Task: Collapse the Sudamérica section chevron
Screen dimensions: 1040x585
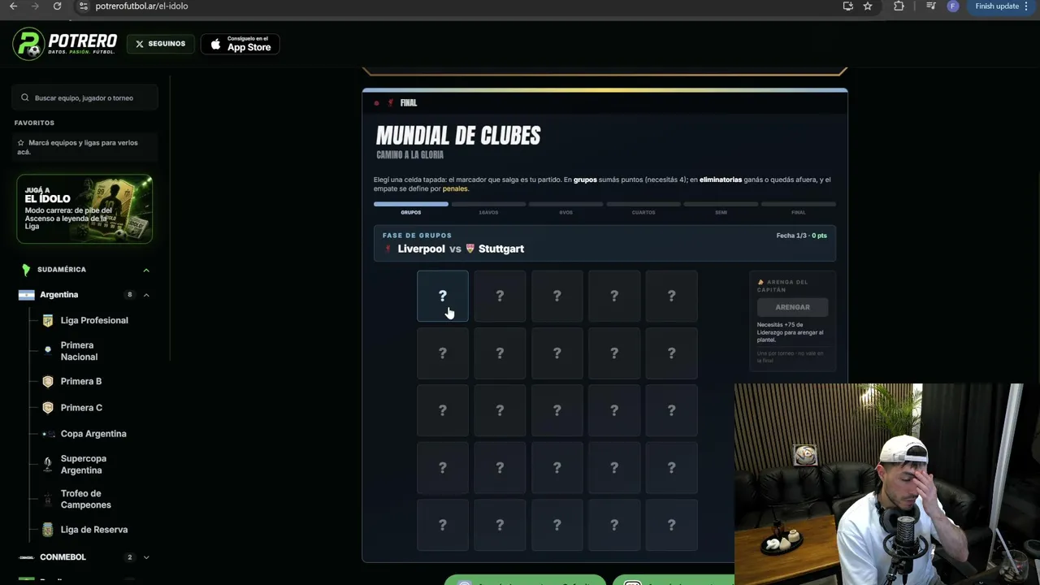Action: [146, 270]
